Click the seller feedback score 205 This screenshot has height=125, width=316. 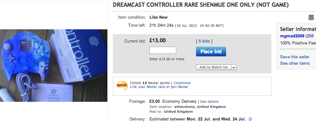(x=311, y=36)
